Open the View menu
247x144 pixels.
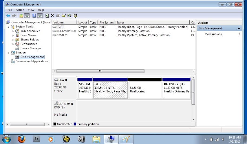(31, 10)
